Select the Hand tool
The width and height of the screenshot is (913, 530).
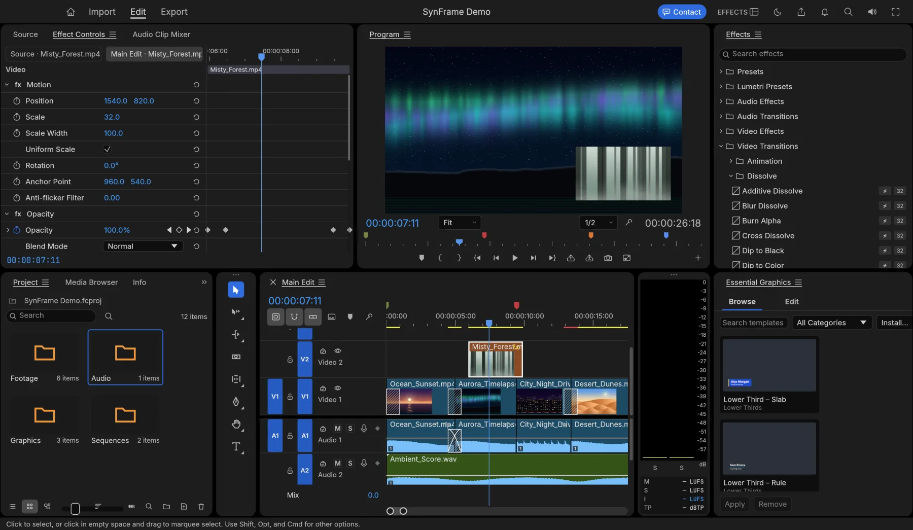[x=236, y=424]
